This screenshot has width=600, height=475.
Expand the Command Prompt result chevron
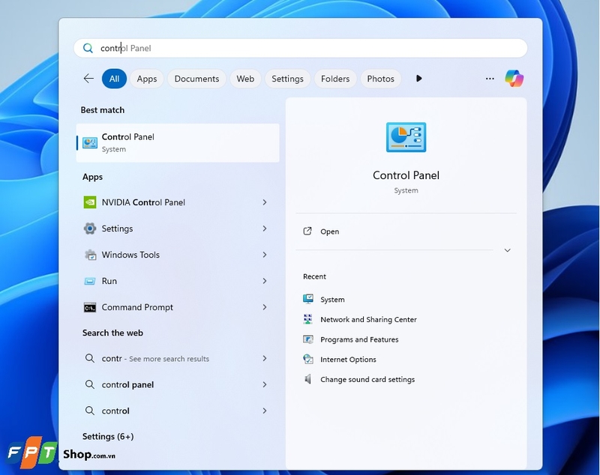click(265, 307)
